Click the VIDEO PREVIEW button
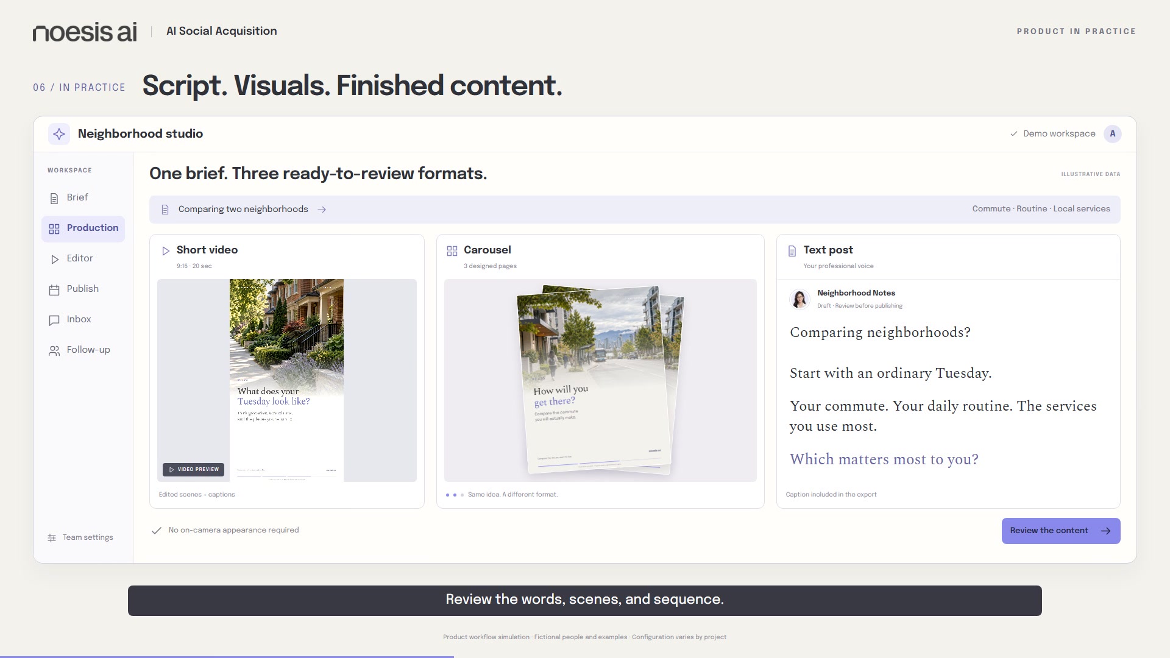The image size is (1170, 658). (193, 469)
